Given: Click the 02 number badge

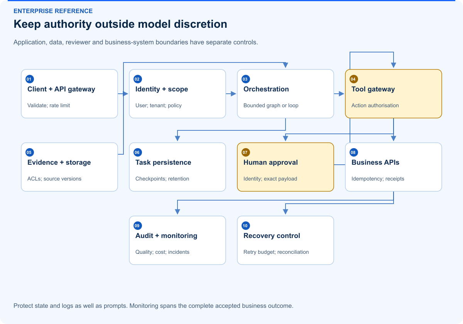Looking at the screenshot, I should (137, 79).
